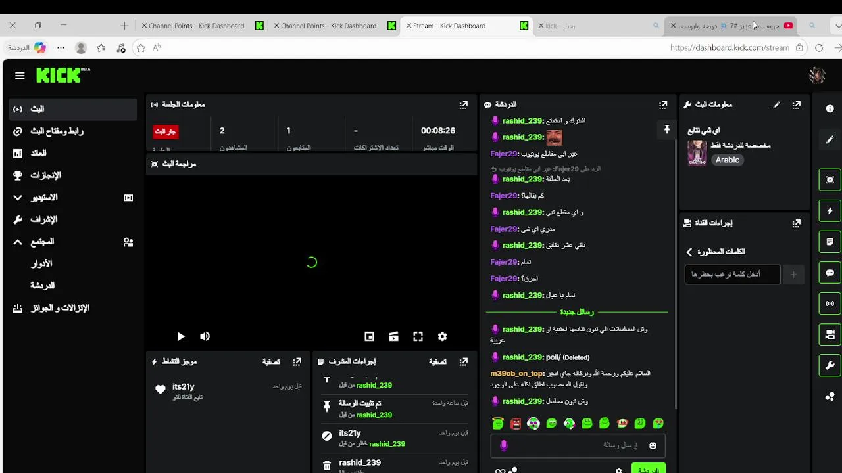
Task: Open a new browser tab
Action: coord(124,26)
